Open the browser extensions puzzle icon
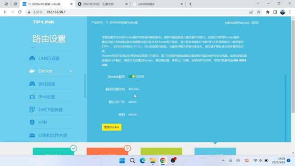The image size is (295, 166). click(267, 12)
